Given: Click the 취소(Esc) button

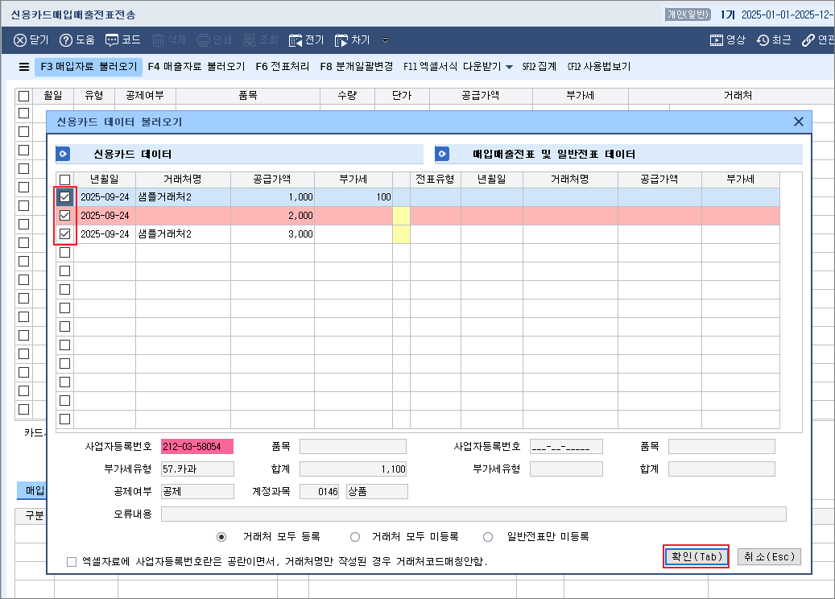Looking at the screenshot, I should [x=768, y=556].
